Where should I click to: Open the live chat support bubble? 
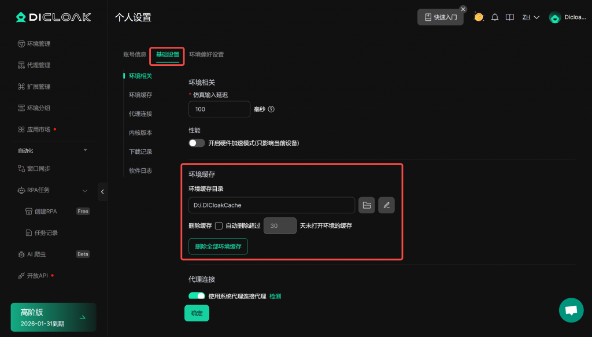pos(571,310)
